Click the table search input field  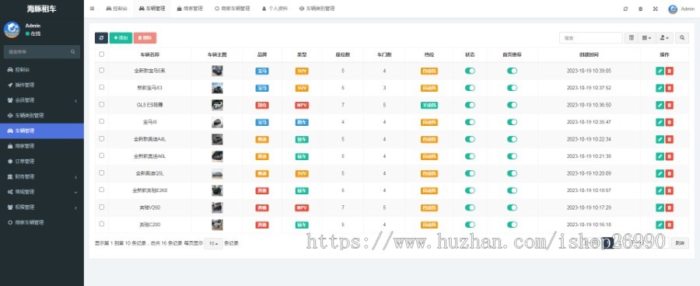click(x=590, y=38)
